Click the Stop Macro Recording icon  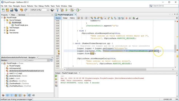pyautogui.click(x=130, y=18)
